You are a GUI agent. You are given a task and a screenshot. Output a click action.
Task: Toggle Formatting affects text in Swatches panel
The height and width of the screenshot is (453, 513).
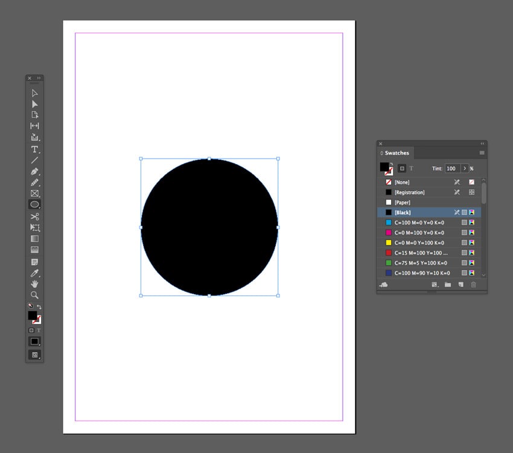click(412, 168)
